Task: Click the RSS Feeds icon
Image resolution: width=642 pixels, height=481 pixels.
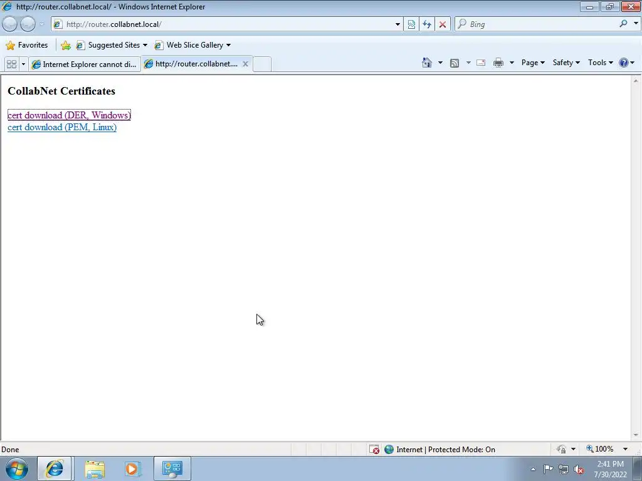Action: (x=455, y=63)
